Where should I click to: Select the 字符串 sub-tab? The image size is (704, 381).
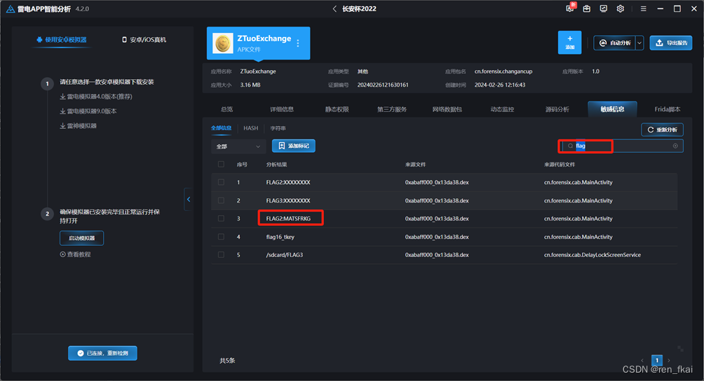278,128
